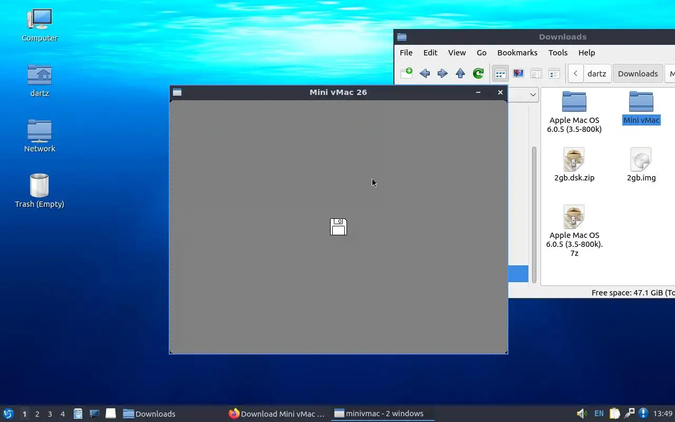Open File menu in Downloads window

406,53
